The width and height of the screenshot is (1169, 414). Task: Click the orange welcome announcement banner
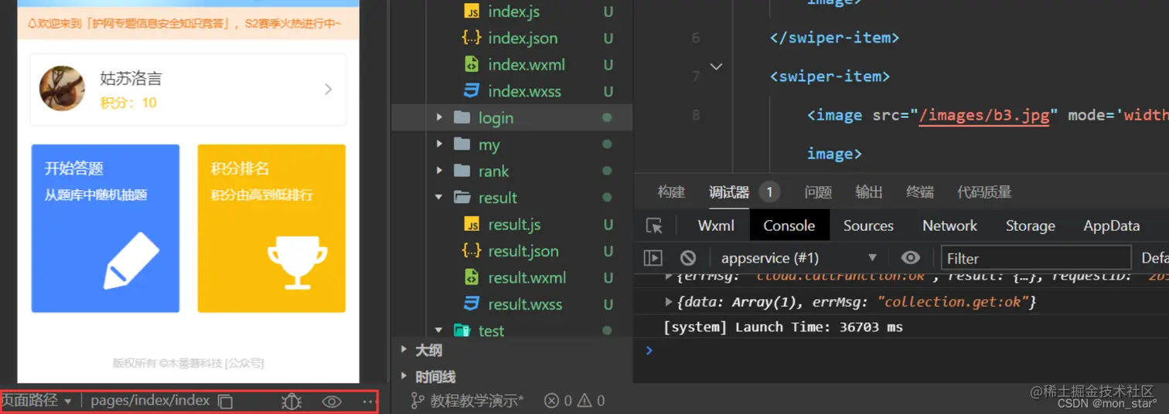click(189, 23)
